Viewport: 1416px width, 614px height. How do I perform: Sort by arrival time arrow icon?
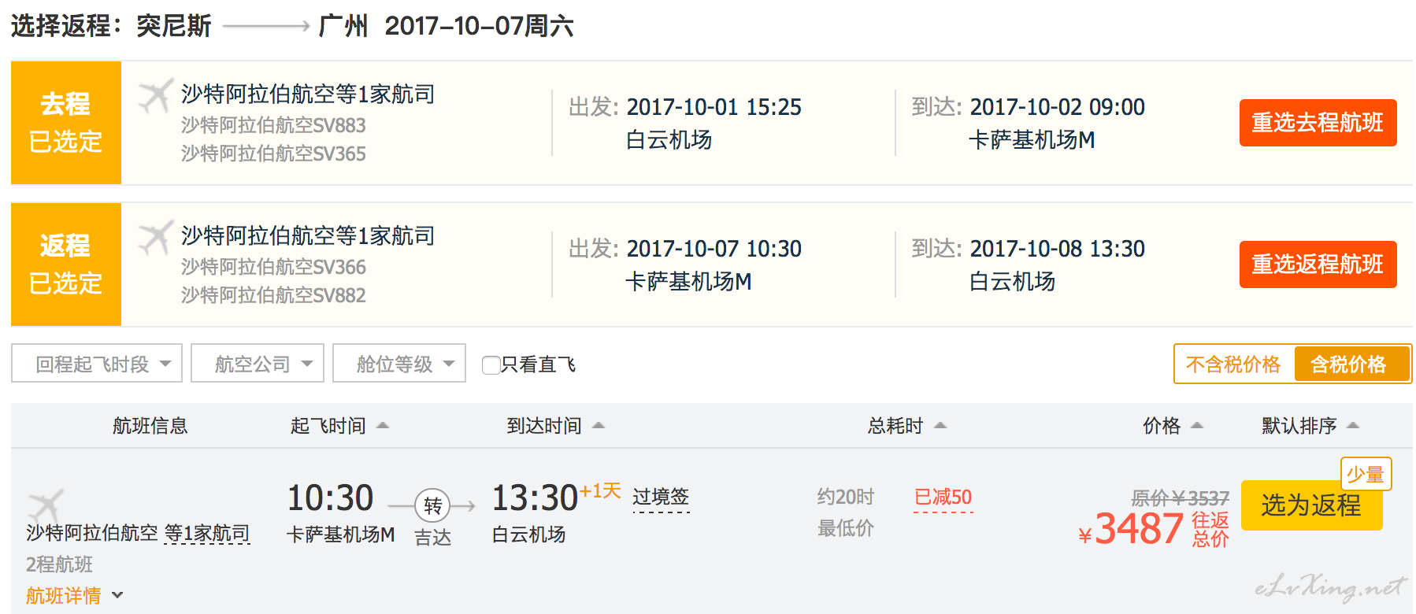[599, 426]
